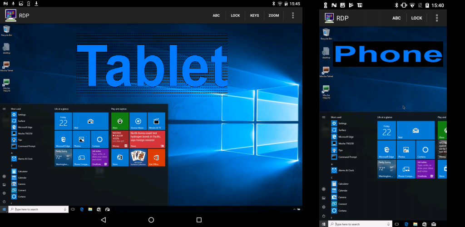
Task: Open File Explorer on phone taskbar
Action: pos(416,224)
